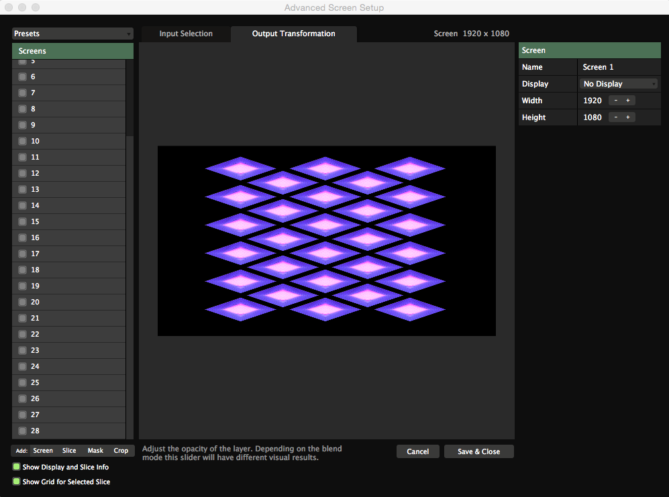Viewport: 669px width, 497px height.
Task: Add a new Screen
Action: 43,451
